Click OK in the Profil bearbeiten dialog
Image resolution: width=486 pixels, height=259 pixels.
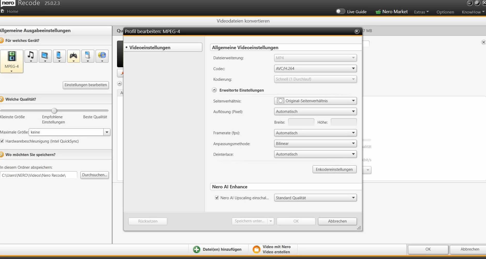point(296,221)
